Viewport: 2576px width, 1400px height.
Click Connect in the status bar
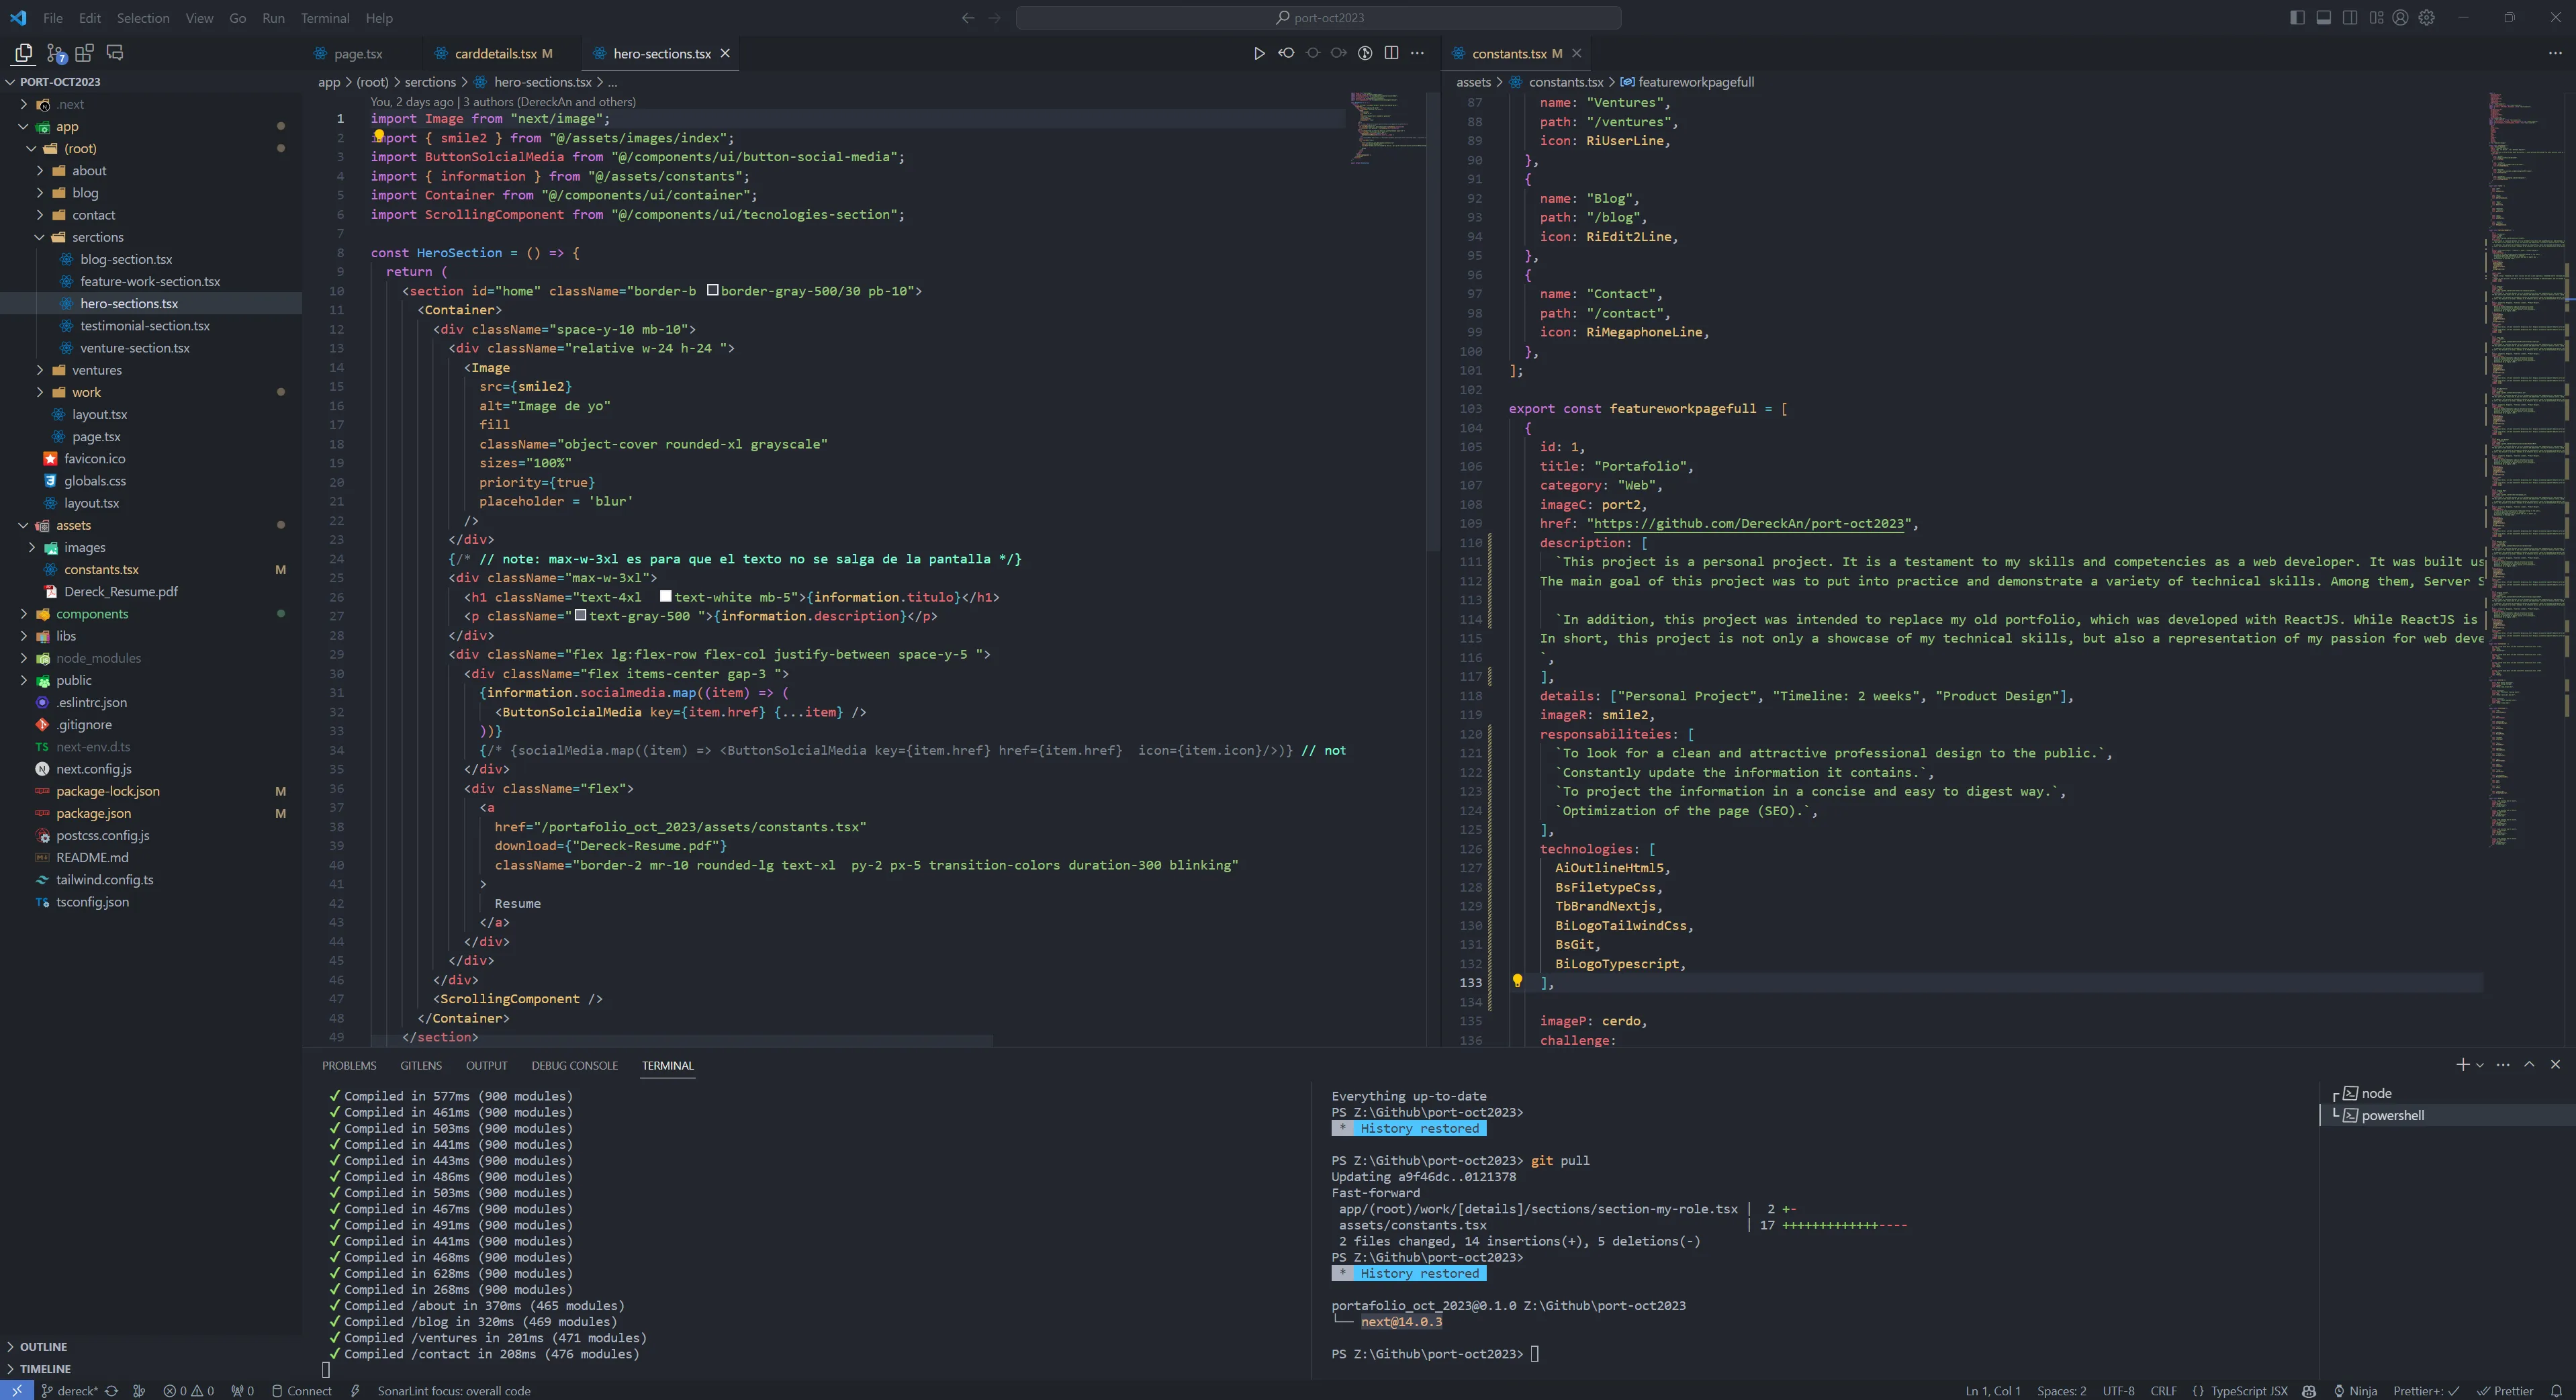tap(301, 1390)
